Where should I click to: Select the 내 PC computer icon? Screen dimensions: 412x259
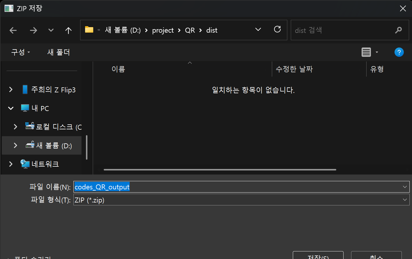[25, 108]
